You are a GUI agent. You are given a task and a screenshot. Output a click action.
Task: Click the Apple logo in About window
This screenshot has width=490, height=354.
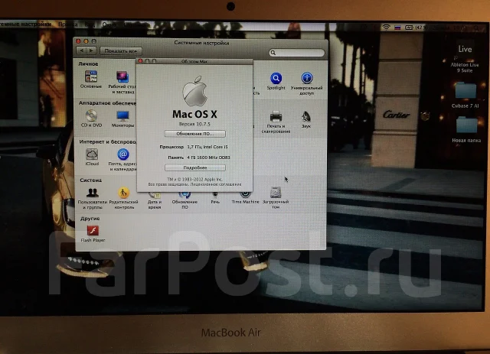coord(195,91)
